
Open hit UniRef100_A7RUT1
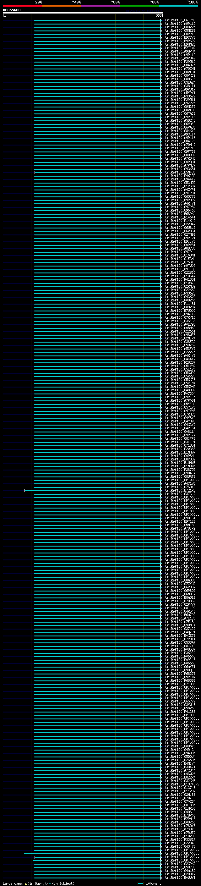180,639
